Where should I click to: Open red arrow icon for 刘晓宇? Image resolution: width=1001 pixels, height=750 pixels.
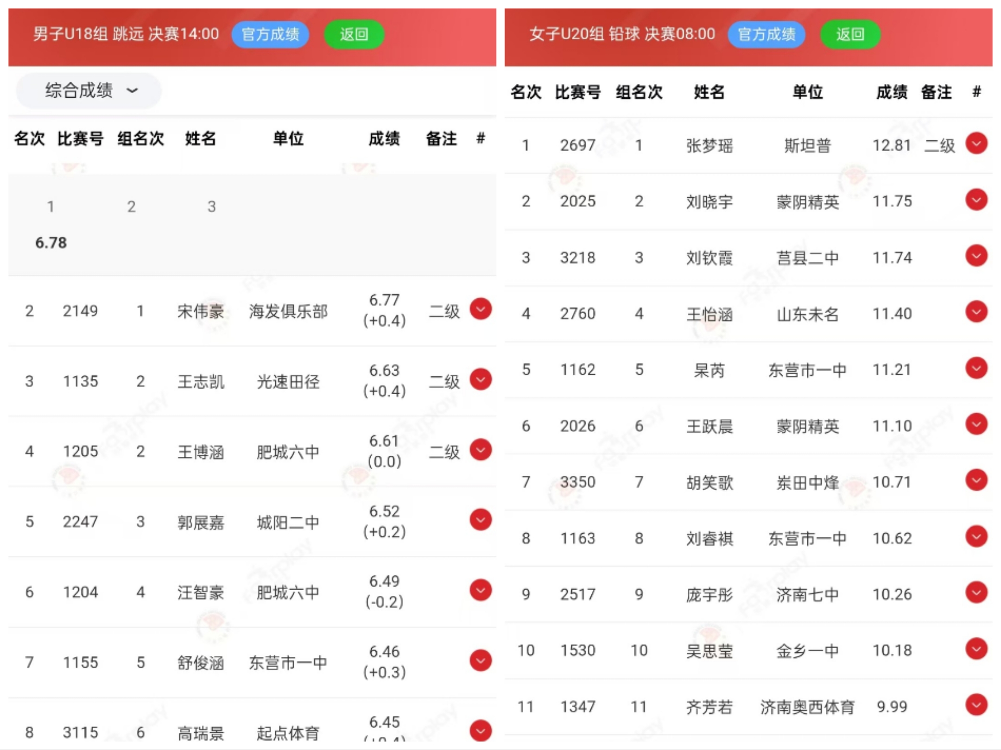pos(976,200)
